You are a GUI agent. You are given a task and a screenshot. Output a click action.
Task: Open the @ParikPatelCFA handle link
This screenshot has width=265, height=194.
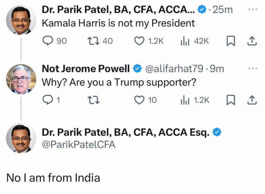(78, 145)
